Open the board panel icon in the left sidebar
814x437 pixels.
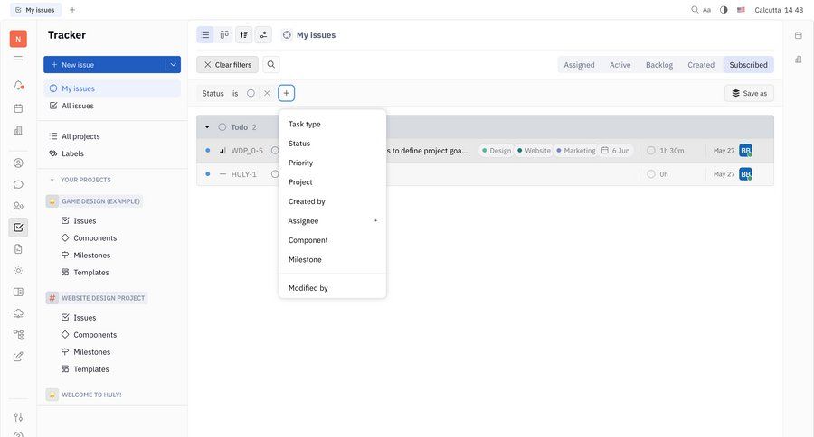(18, 292)
